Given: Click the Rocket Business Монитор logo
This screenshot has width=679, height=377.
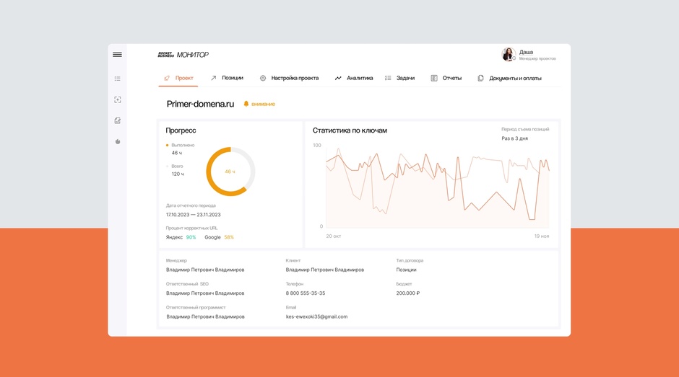Looking at the screenshot, I should [x=183, y=55].
